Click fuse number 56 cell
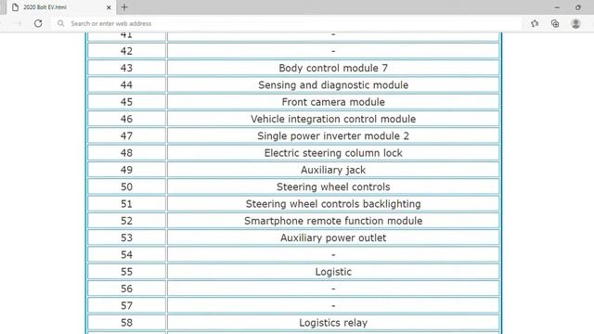Viewport: 594px width, 334px height. click(x=126, y=289)
